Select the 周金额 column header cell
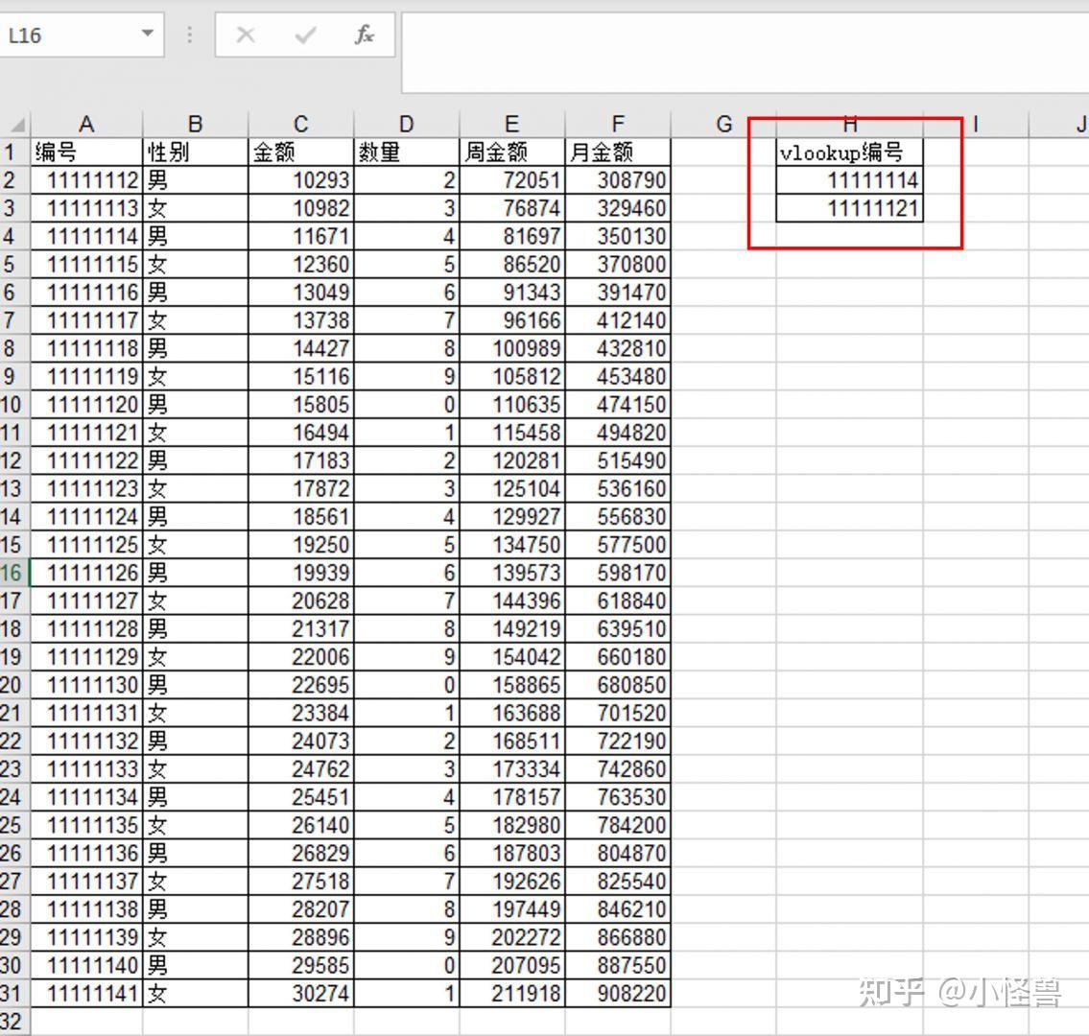Image resolution: width=1089 pixels, height=1036 pixels. (x=511, y=152)
